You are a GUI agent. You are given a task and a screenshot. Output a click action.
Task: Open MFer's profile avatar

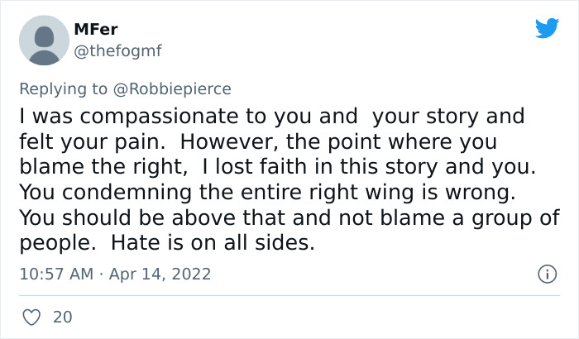click(41, 40)
